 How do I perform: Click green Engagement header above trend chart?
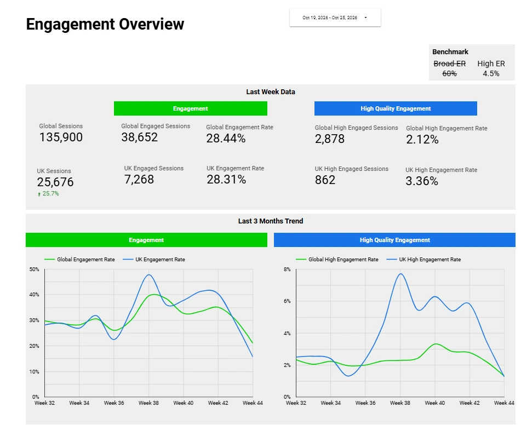146,240
